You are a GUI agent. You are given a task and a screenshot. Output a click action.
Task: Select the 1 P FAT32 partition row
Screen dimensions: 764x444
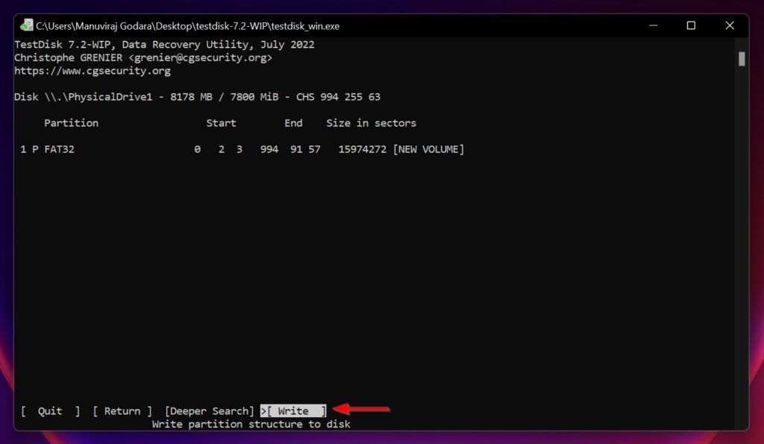click(x=48, y=148)
